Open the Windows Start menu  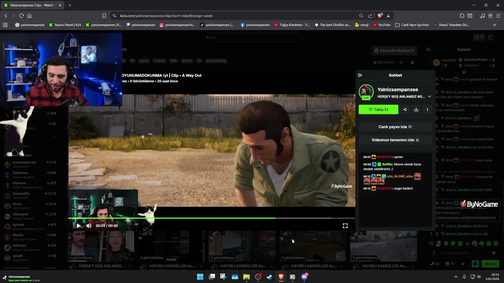(x=200, y=277)
